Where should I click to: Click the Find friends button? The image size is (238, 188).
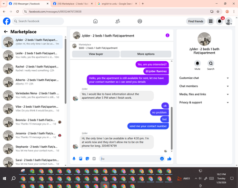[x=196, y=21]
